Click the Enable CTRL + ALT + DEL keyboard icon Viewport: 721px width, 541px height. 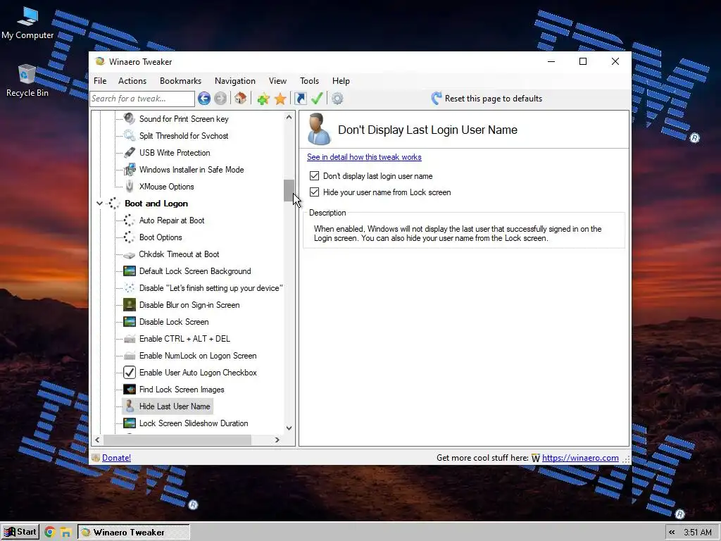tap(130, 339)
